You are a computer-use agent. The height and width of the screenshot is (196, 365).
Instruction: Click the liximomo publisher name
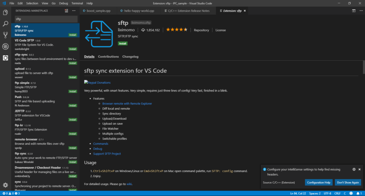click(x=126, y=30)
